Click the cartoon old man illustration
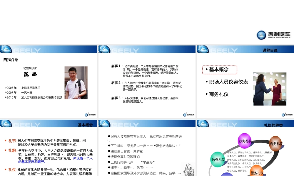The height and width of the screenshot is (176, 294). [x=189, y=170]
